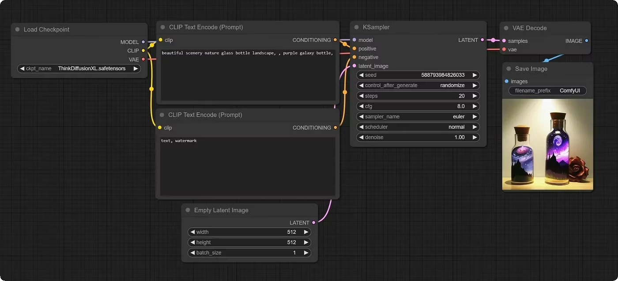The height and width of the screenshot is (281, 618).
Task: Click the right arrow to increase steps
Action: 475,96
